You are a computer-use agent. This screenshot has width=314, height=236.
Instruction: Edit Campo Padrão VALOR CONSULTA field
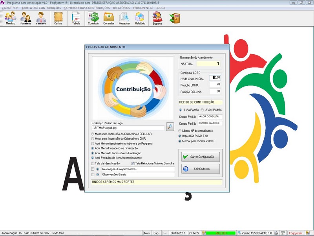[x=210, y=116]
